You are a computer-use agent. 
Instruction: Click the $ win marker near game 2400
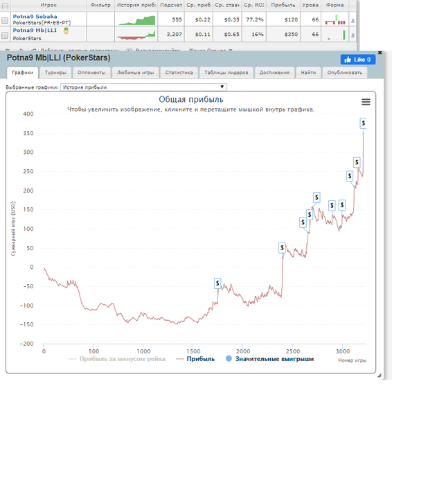pyautogui.click(x=282, y=248)
